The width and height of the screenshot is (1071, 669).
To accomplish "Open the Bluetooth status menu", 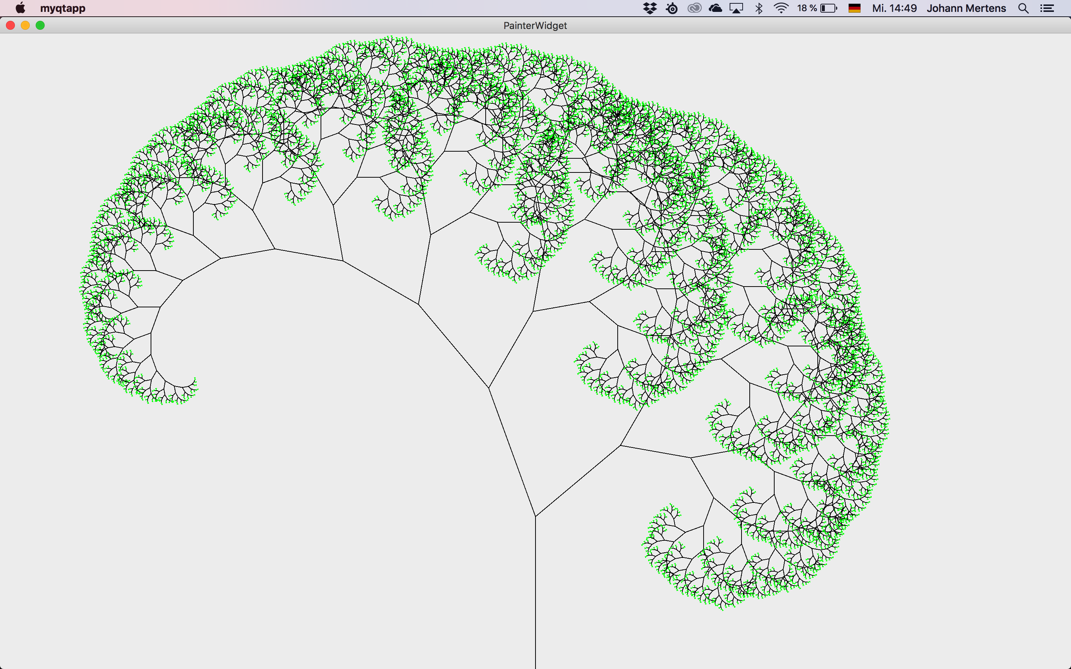I will point(759,9).
